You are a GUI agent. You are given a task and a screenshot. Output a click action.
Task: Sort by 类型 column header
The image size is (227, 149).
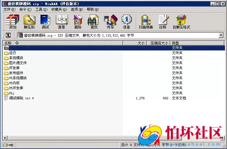point(197,43)
